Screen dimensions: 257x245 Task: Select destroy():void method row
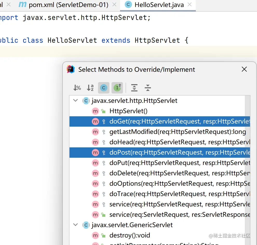[160, 235]
